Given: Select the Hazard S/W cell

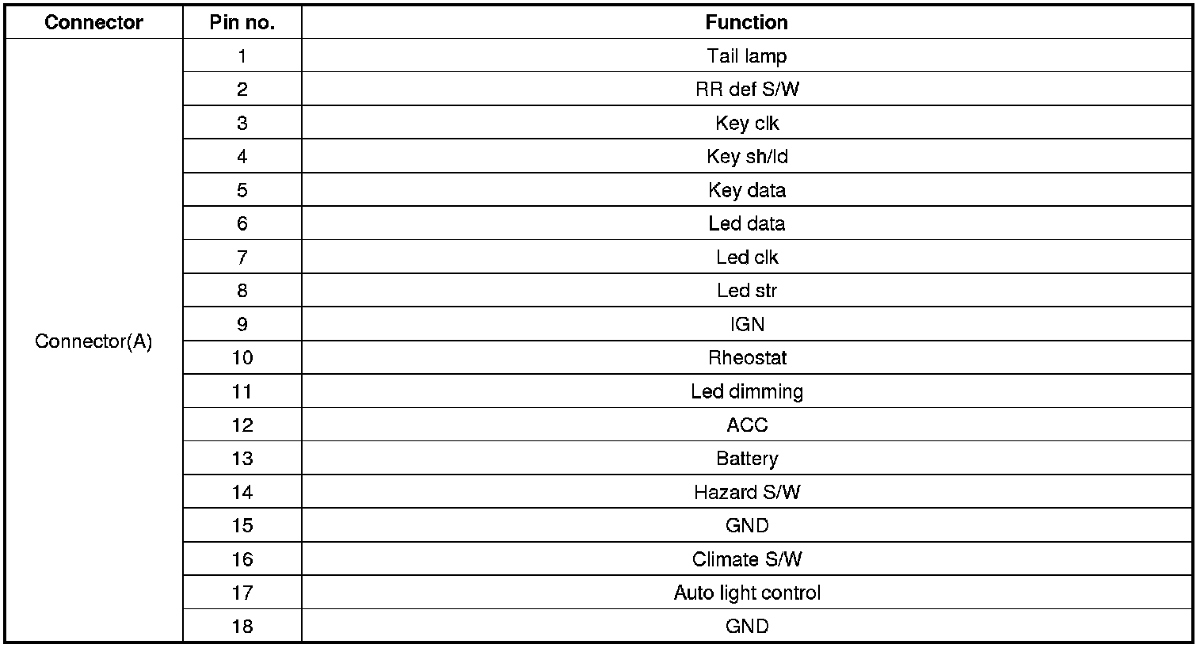Looking at the screenshot, I should (746, 492).
